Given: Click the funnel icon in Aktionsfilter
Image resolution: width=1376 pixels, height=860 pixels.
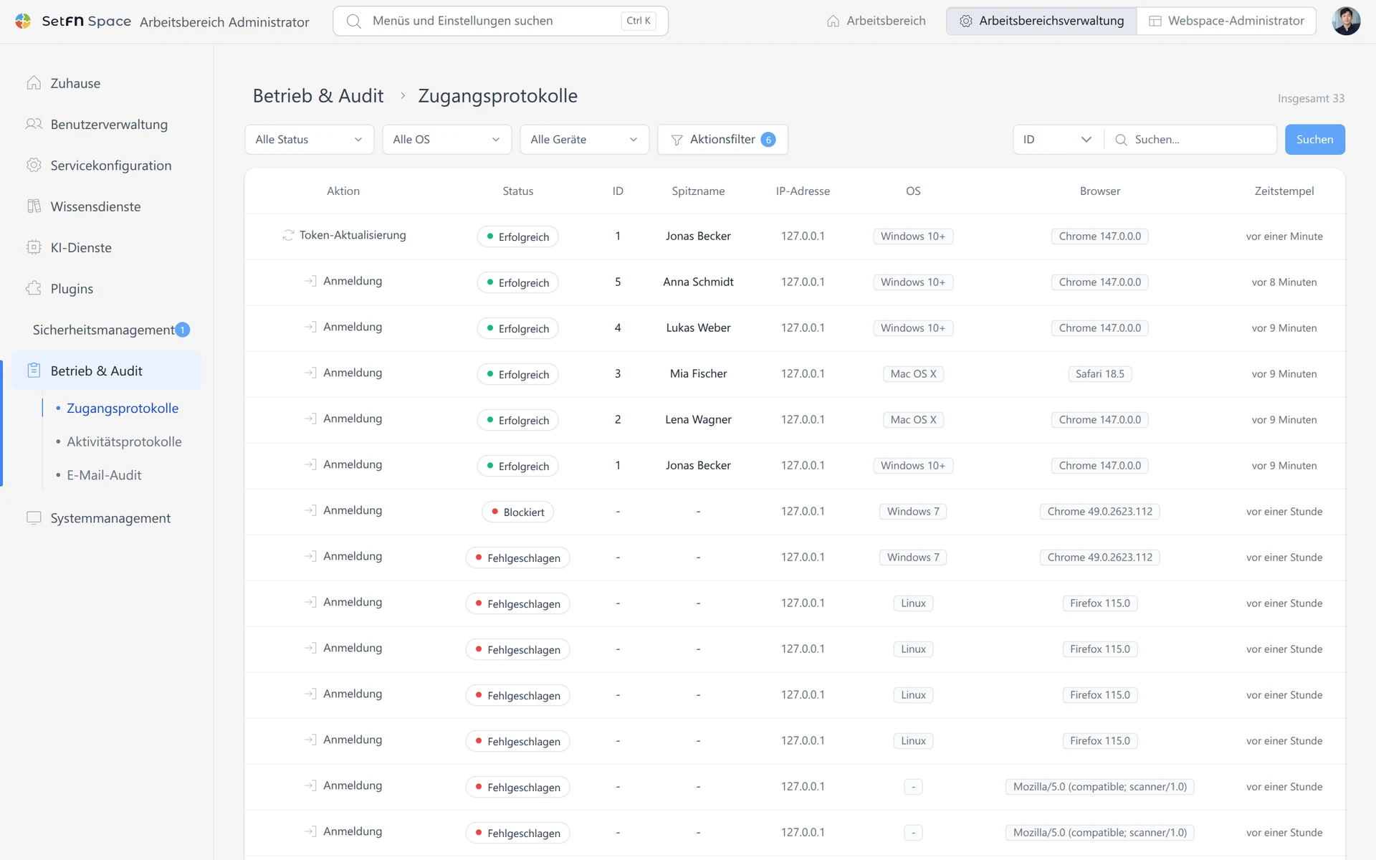Looking at the screenshot, I should pos(677,140).
